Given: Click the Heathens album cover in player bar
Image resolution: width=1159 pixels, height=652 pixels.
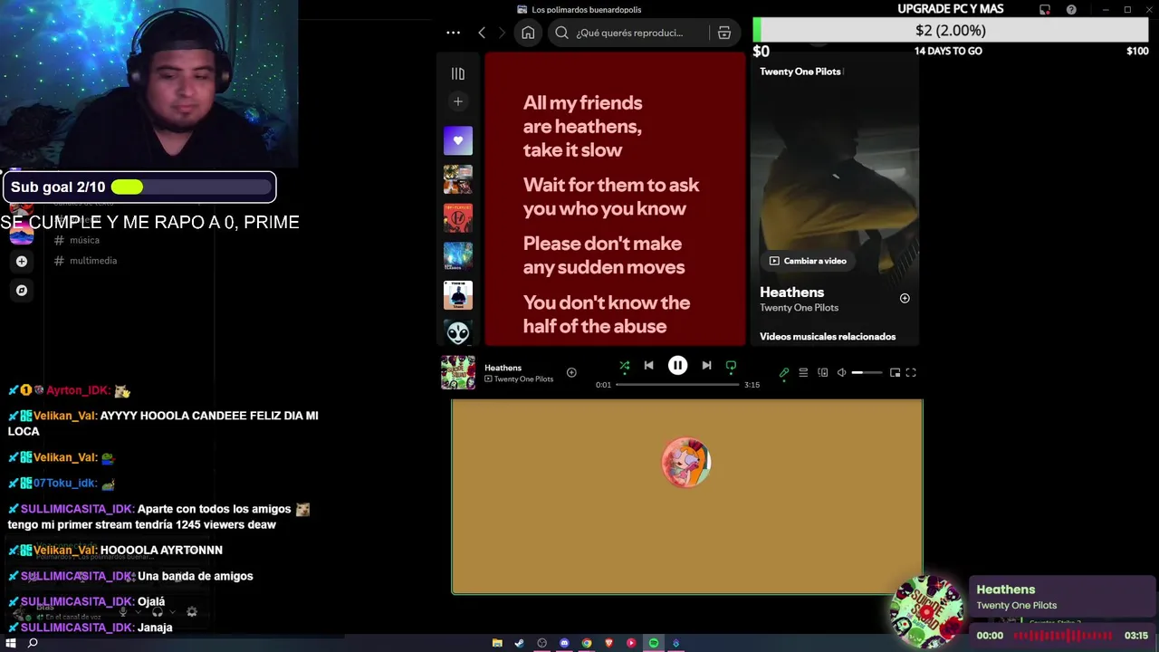Looking at the screenshot, I should 458,372.
